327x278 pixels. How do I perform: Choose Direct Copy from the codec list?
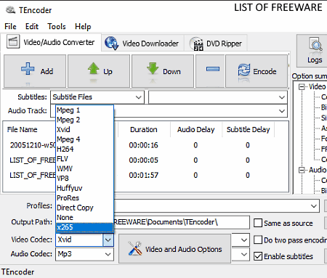point(84,208)
